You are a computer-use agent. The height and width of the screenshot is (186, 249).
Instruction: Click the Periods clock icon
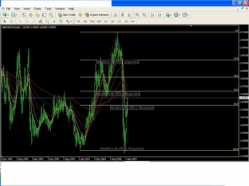pyautogui.click(x=176, y=15)
